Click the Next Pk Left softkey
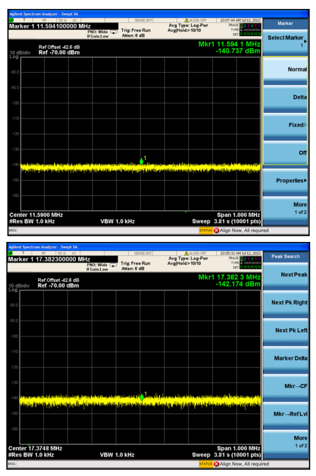 pyautogui.click(x=285, y=331)
